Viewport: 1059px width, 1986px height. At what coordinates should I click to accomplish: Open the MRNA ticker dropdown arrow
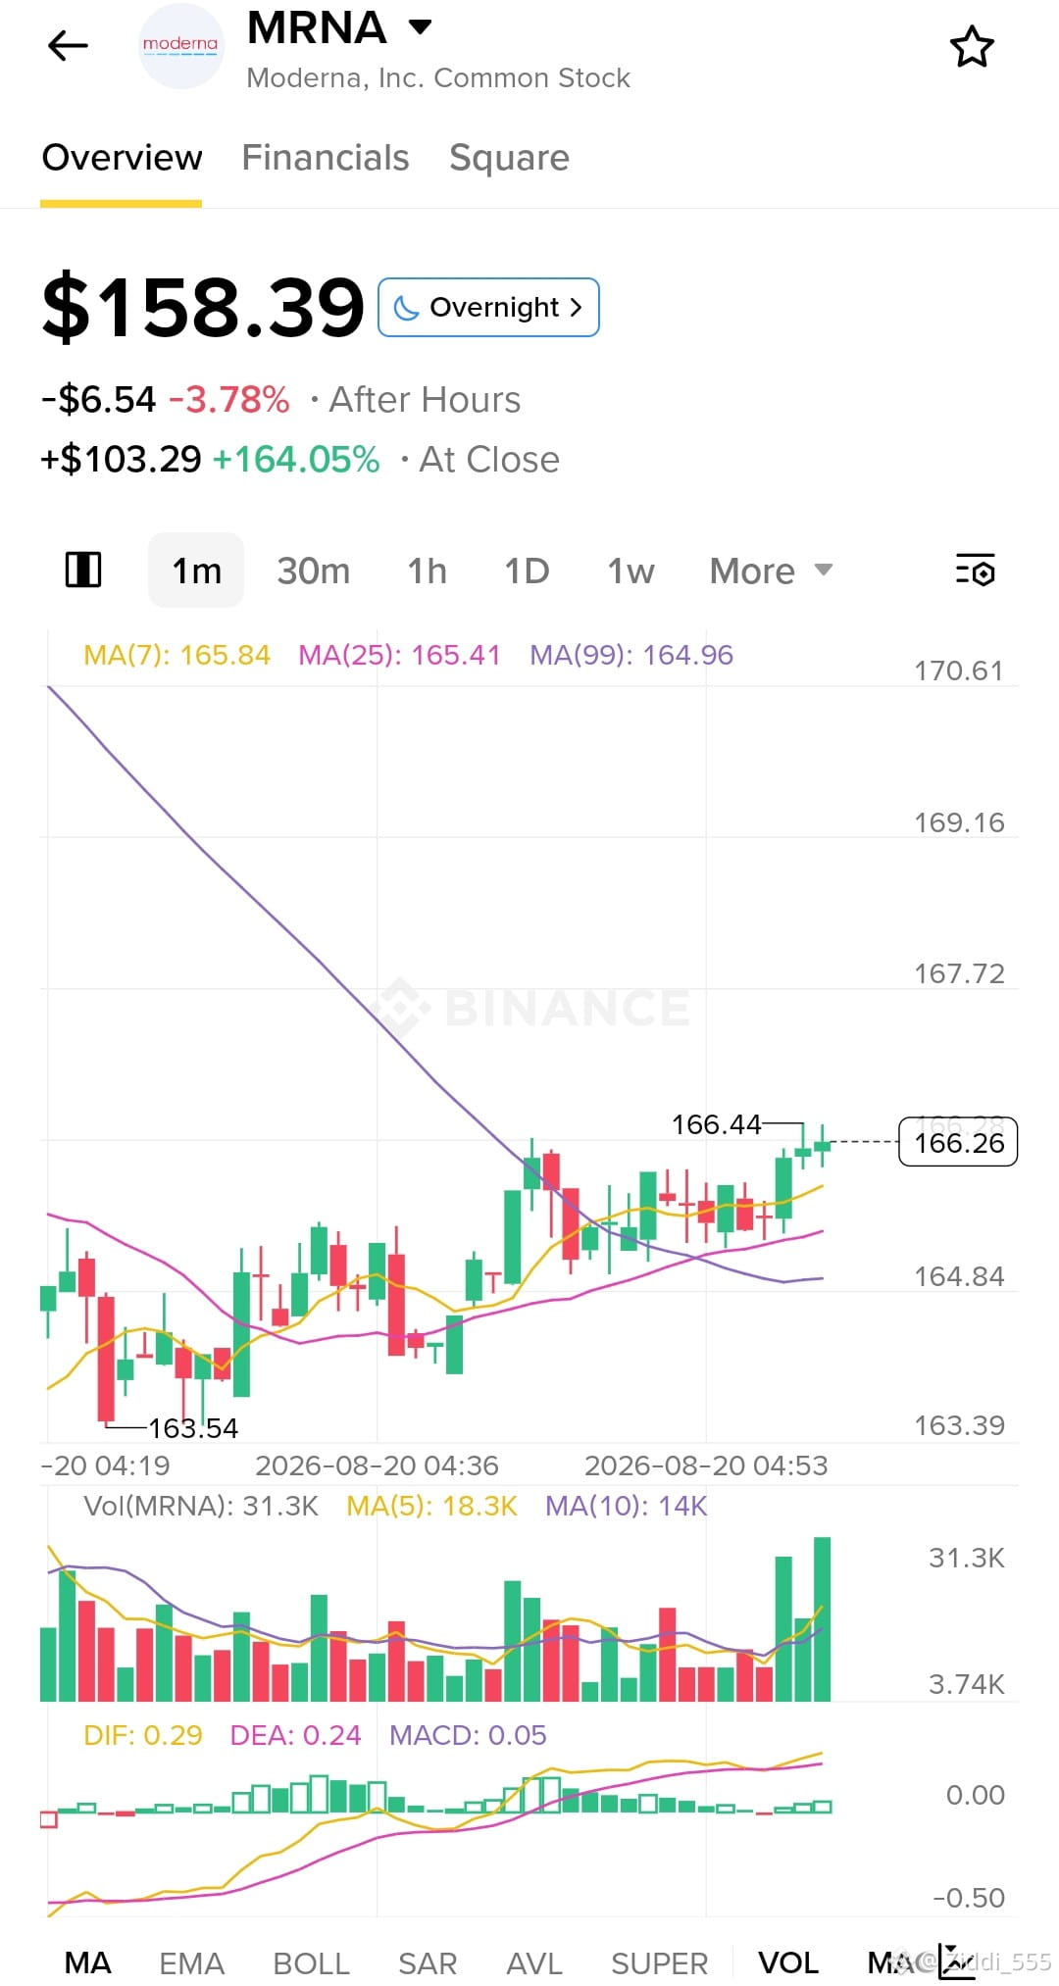pos(420,26)
